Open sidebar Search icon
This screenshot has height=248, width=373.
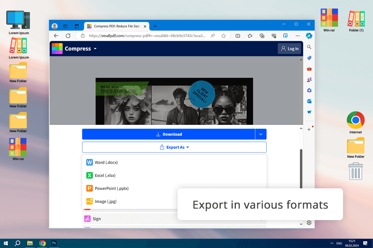(x=309, y=47)
